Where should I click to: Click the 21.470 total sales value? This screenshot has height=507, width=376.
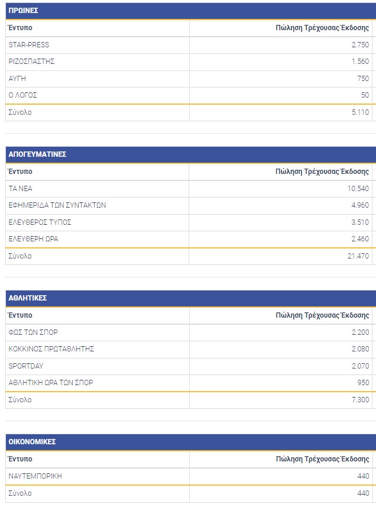(358, 256)
